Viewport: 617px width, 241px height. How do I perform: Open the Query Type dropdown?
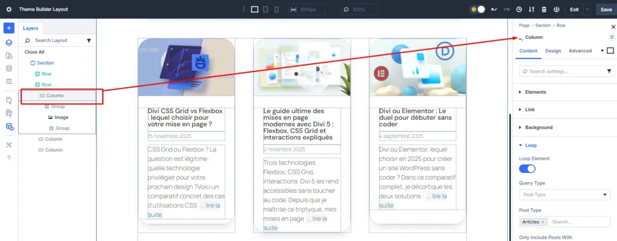click(565, 195)
